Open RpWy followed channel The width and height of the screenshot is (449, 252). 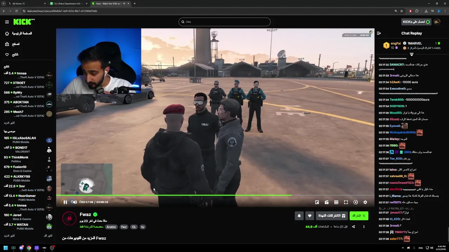coord(28,94)
